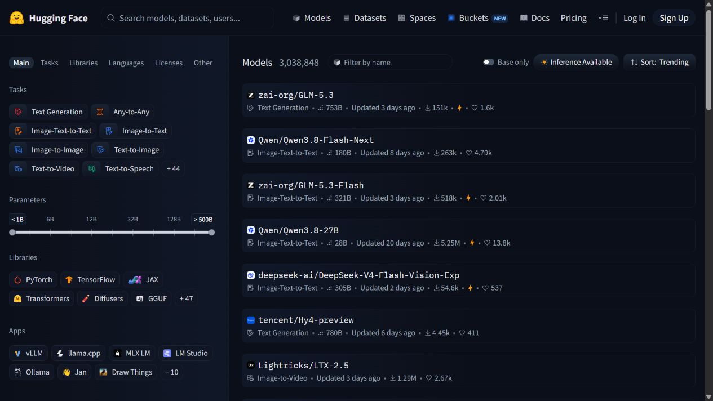This screenshot has height=401, width=713.
Task: Open the Lightricks/LTX-2.5 model
Action: point(468,371)
